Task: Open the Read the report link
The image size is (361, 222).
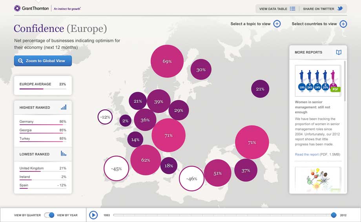Action: pos(306,155)
